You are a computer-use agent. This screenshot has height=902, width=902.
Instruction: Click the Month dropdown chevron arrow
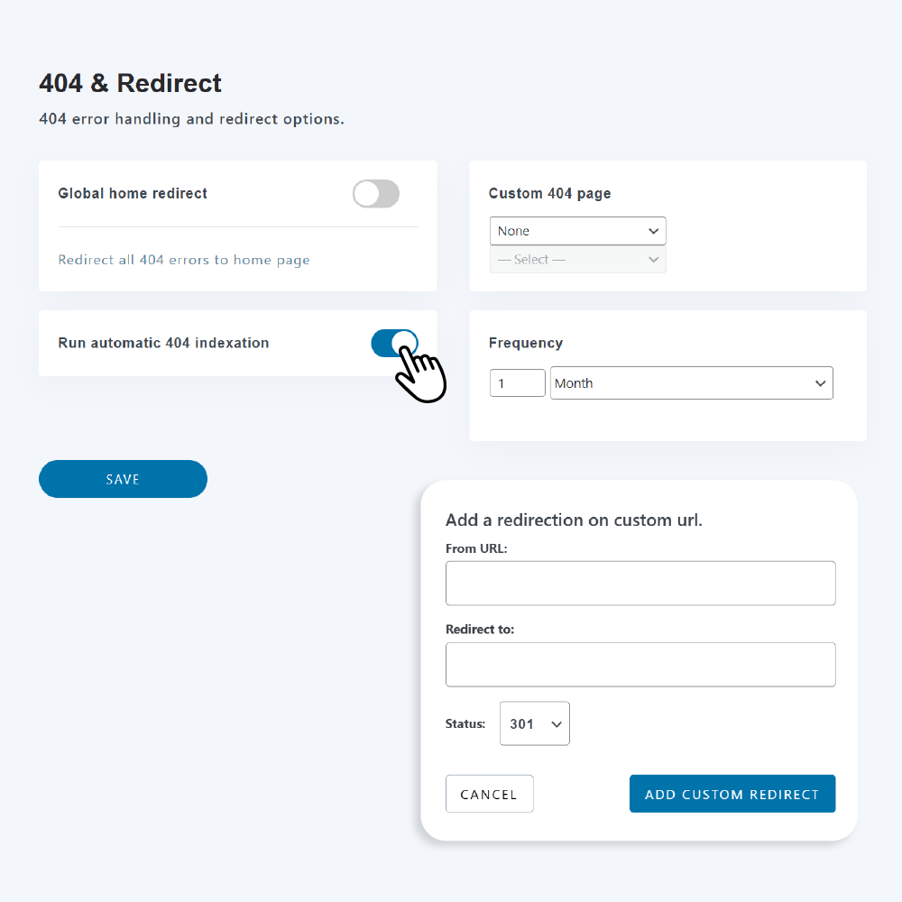coord(821,382)
